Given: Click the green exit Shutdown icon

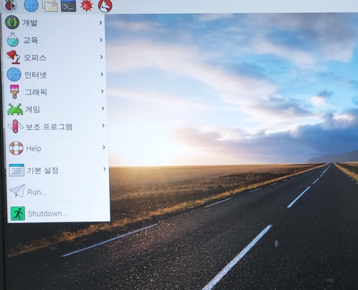Looking at the screenshot, I should pos(18,213).
